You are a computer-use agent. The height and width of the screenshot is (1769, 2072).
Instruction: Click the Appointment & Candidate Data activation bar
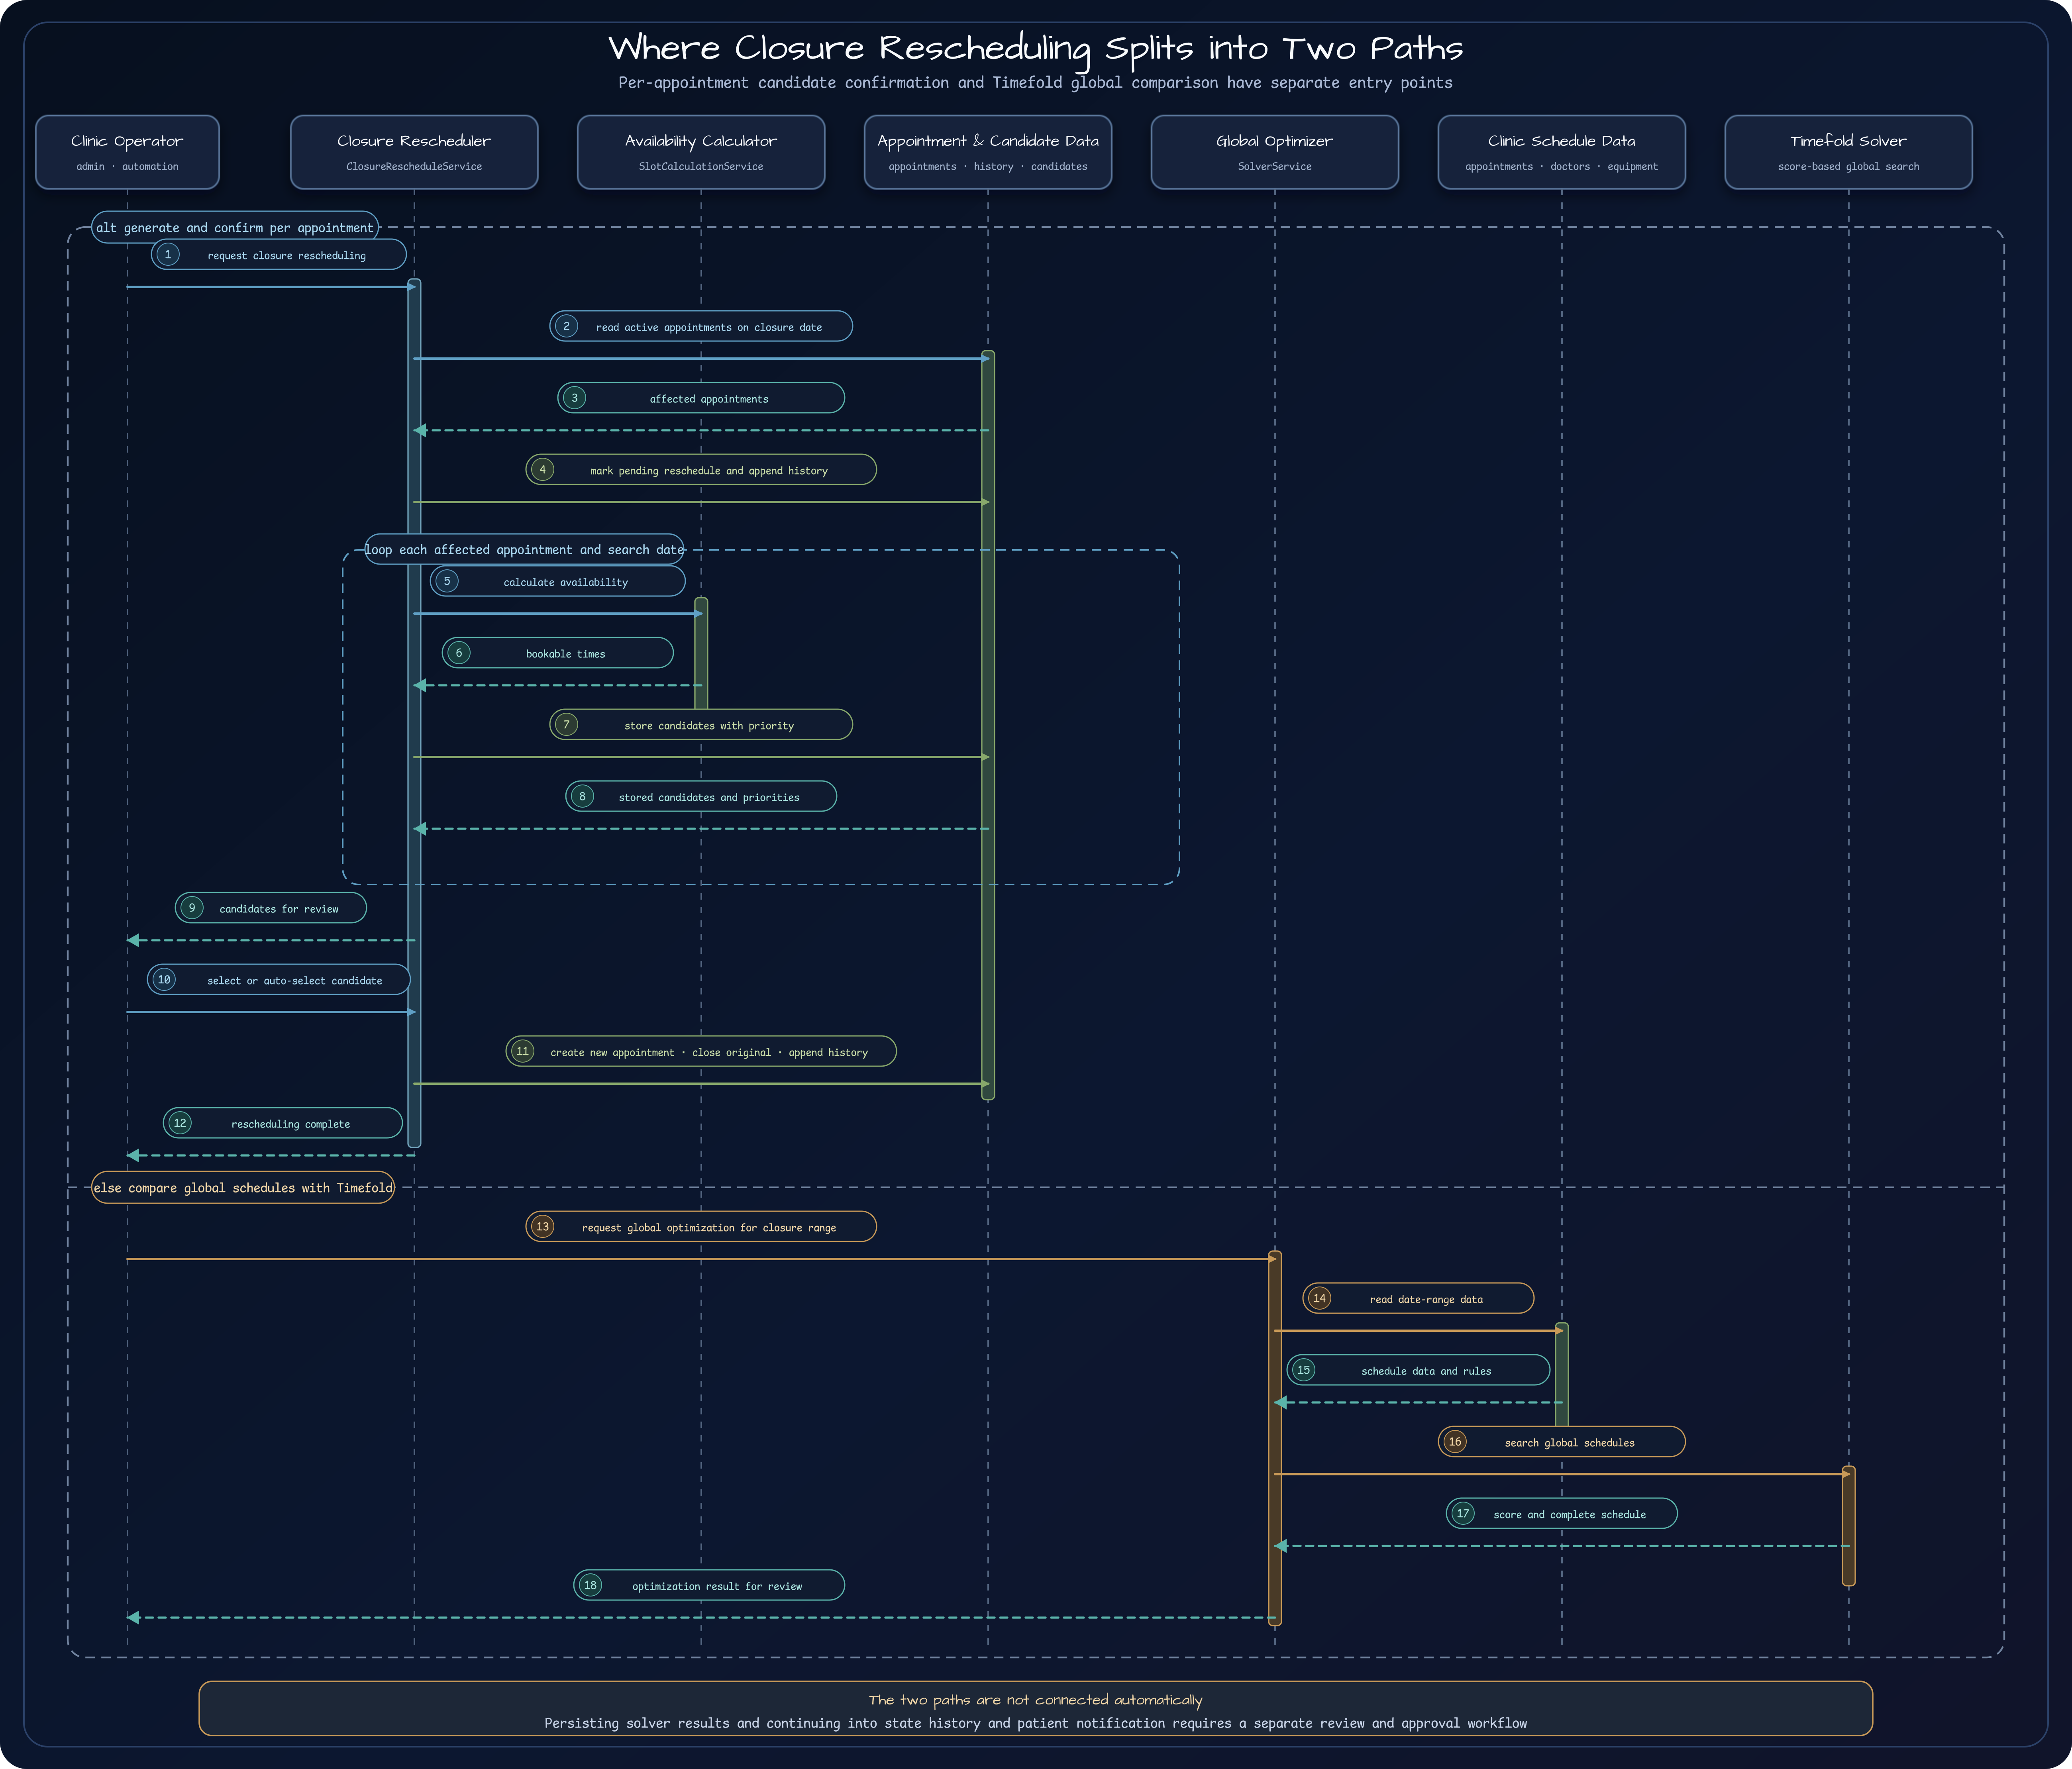988,725
